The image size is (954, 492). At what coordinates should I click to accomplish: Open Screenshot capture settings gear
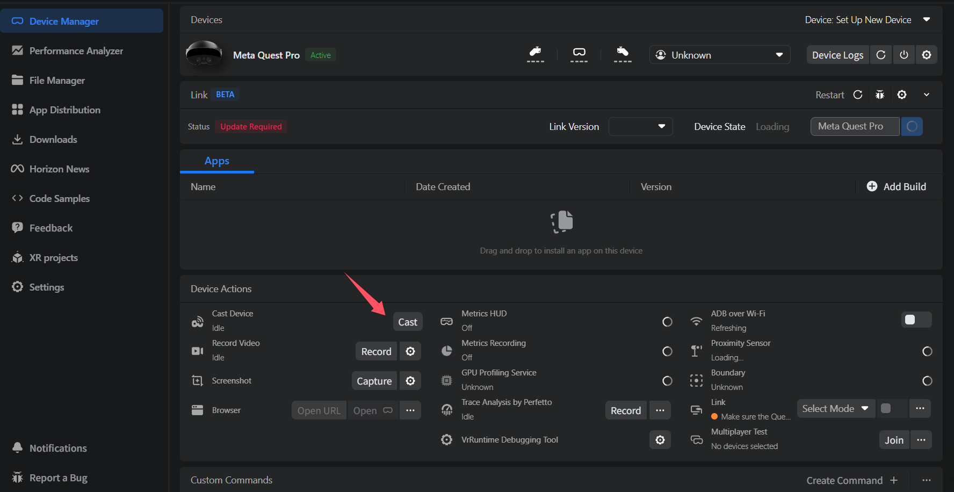pos(410,381)
